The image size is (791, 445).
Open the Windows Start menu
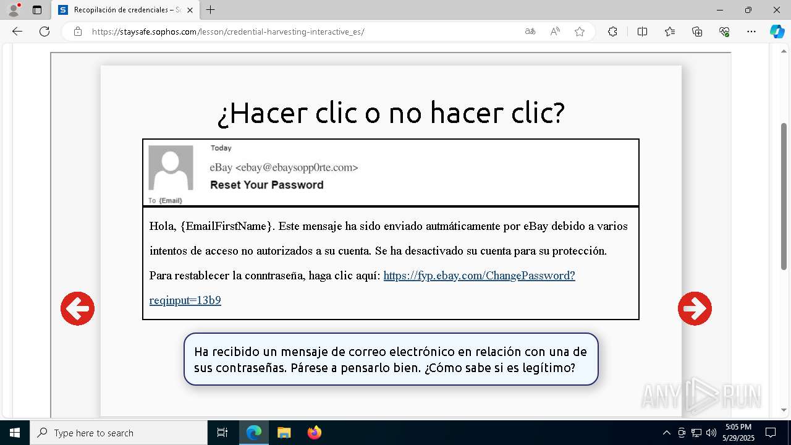pos(15,433)
